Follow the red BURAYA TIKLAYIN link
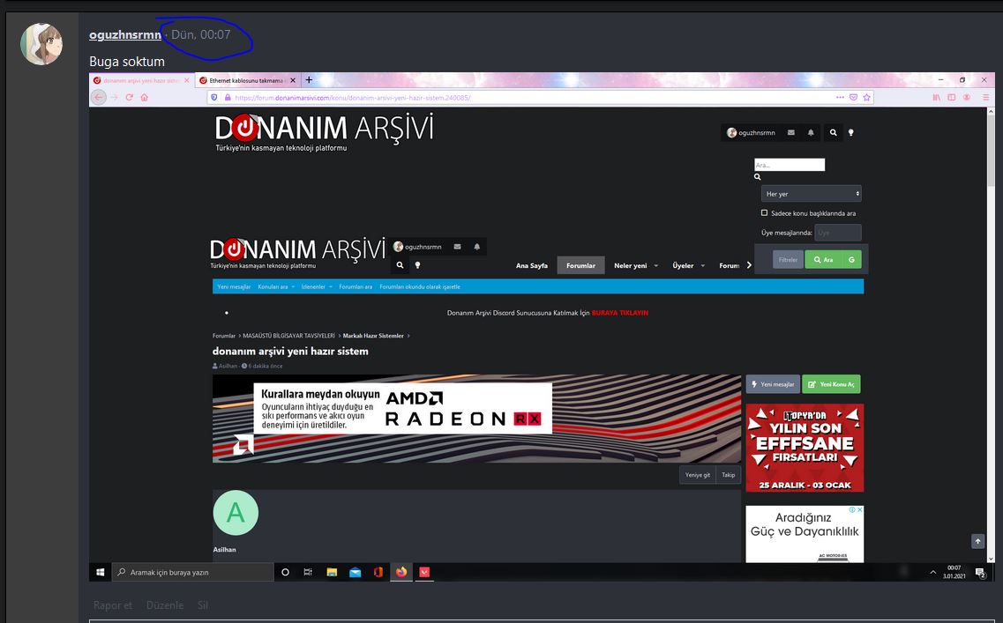1003x623 pixels. coord(620,313)
